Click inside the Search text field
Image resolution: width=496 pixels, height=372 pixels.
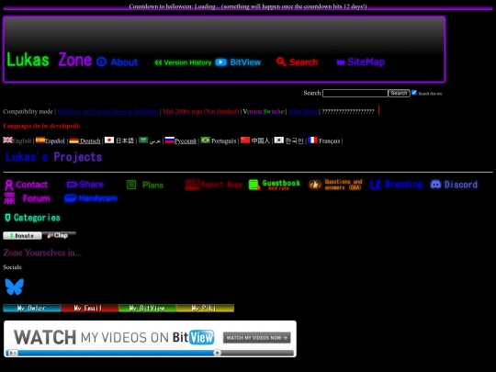[x=355, y=93]
